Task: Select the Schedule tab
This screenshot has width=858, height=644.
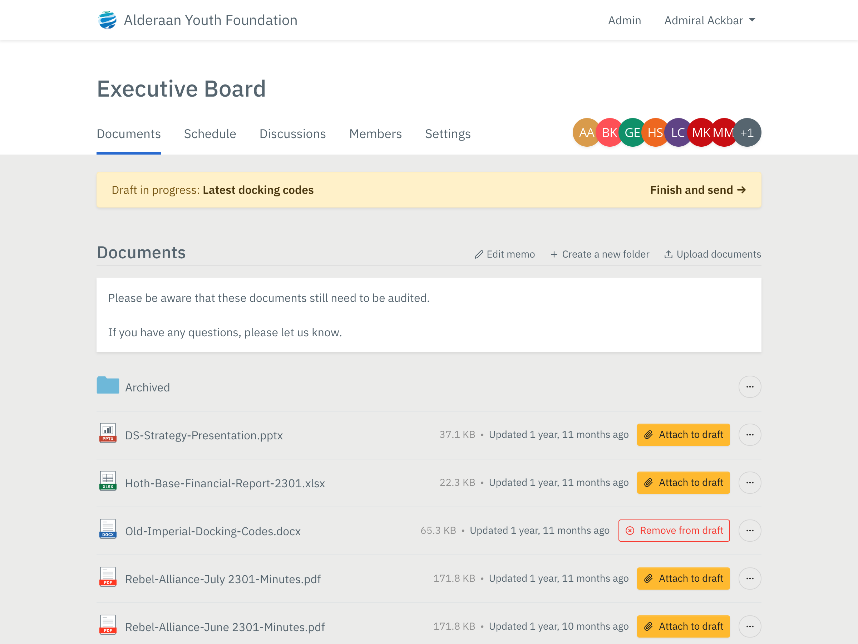Action: pos(210,133)
